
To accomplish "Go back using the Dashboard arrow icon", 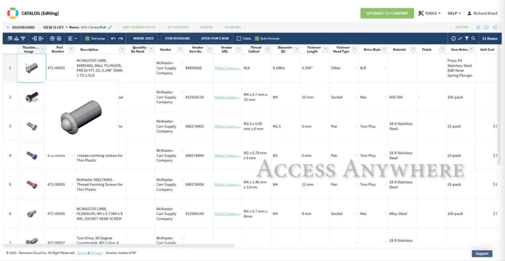I will point(8,28).
